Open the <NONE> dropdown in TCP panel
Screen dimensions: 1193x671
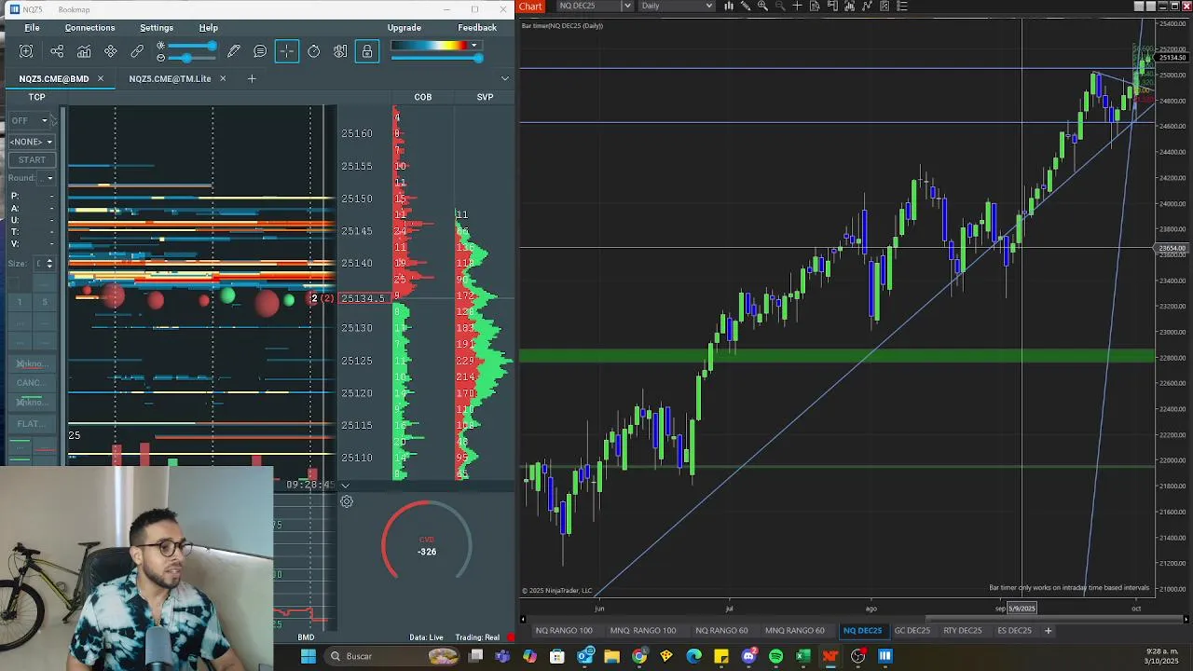coord(32,142)
